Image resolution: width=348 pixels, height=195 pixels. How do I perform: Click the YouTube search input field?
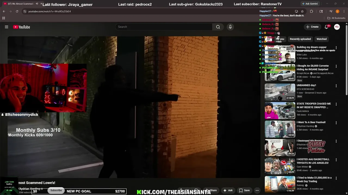(x=164, y=27)
